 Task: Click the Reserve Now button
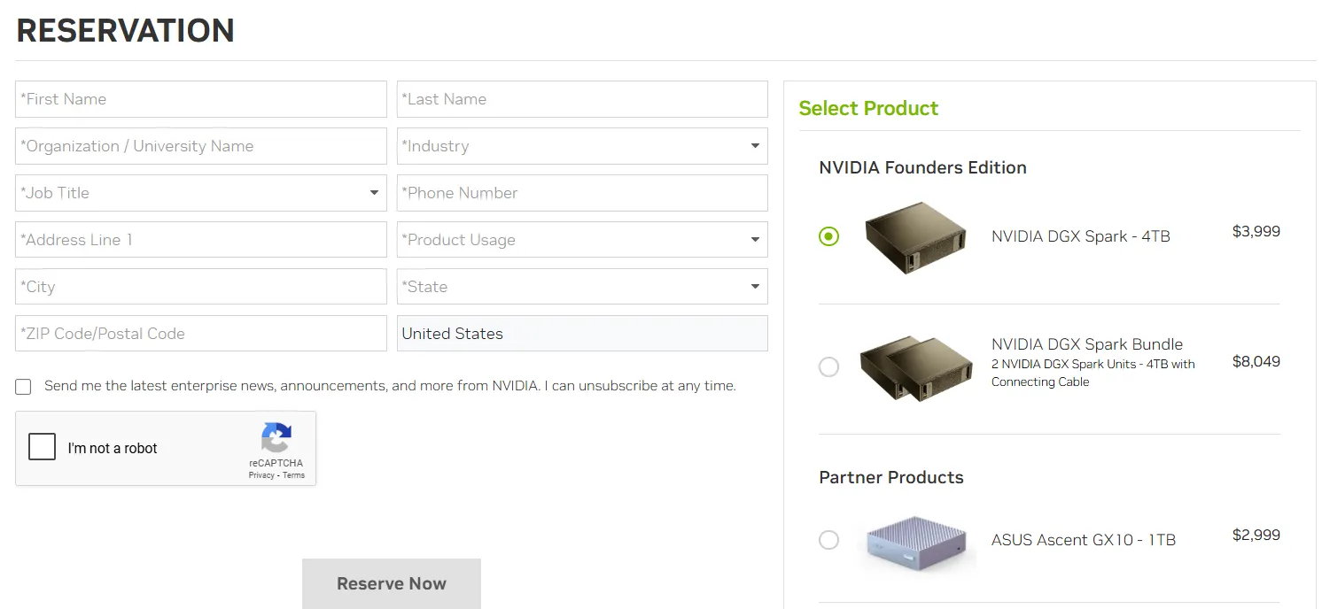(391, 583)
